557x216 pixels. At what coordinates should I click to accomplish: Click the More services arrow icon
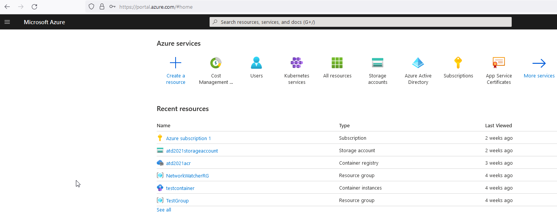click(539, 63)
